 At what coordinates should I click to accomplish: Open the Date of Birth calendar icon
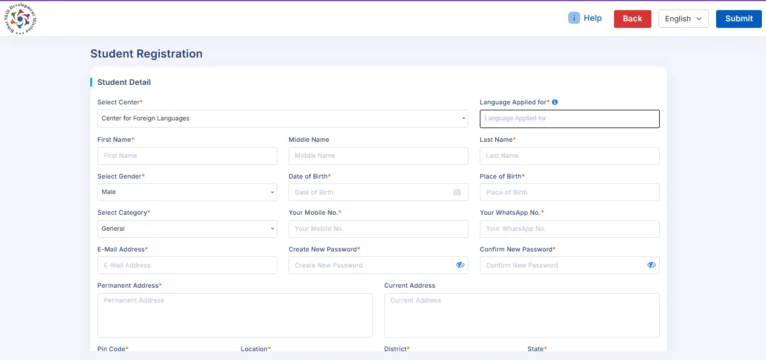[x=457, y=192]
